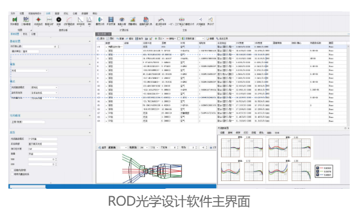Open the aperture type dropdown in left panel
361x213 pixels.
[29, 71]
